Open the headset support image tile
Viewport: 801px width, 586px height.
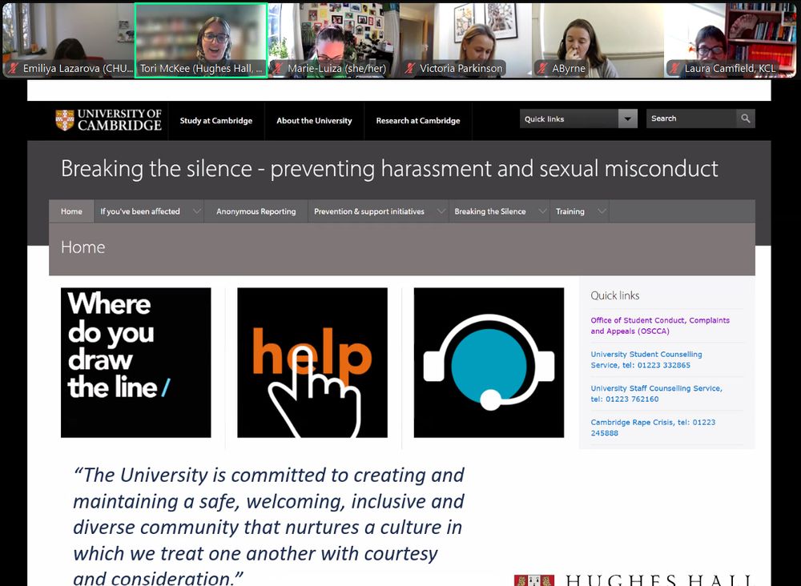point(489,363)
